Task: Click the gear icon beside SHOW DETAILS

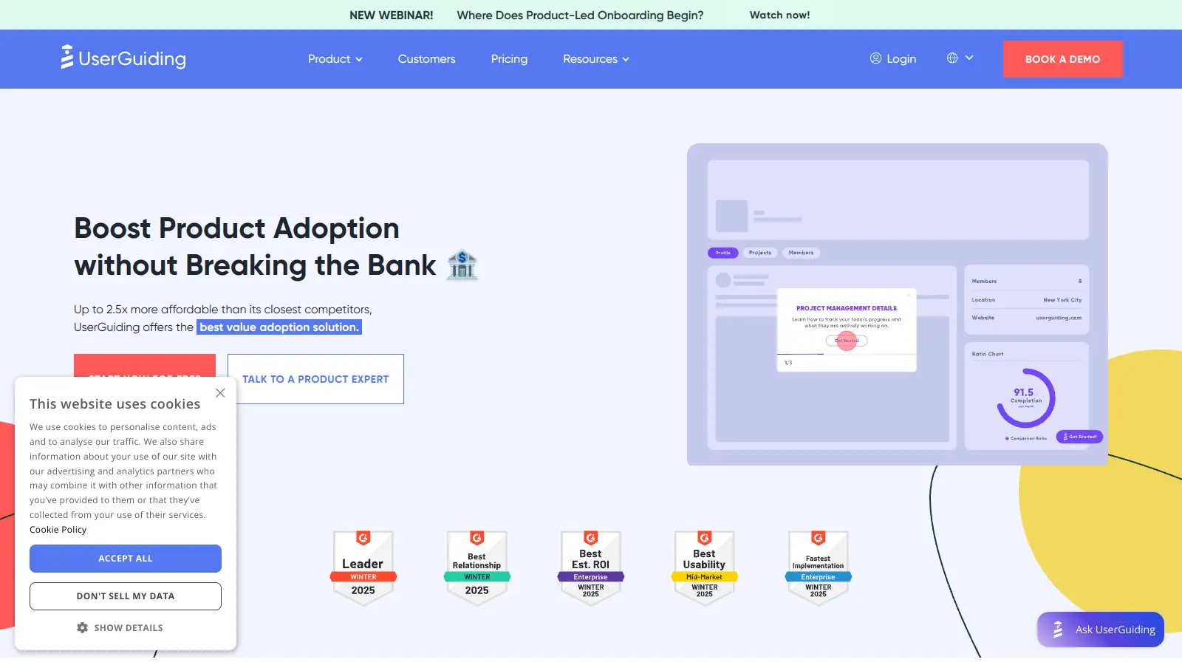Action: [83, 627]
